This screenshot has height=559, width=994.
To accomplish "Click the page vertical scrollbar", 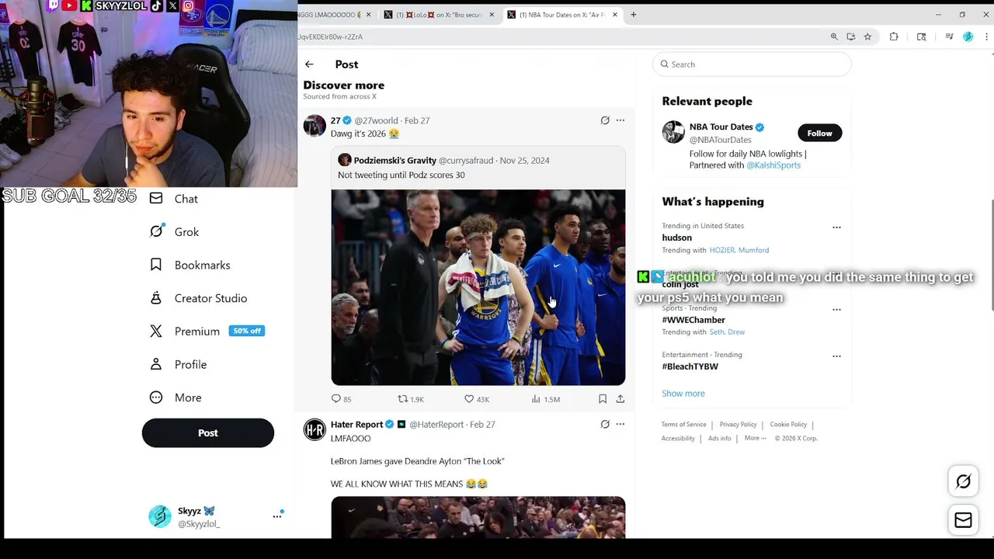I will (x=991, y=256).
